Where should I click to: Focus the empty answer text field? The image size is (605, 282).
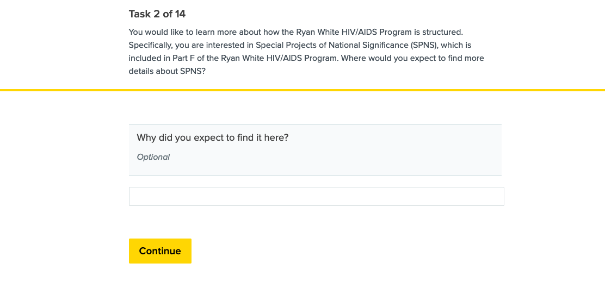[x=316, y=197]
